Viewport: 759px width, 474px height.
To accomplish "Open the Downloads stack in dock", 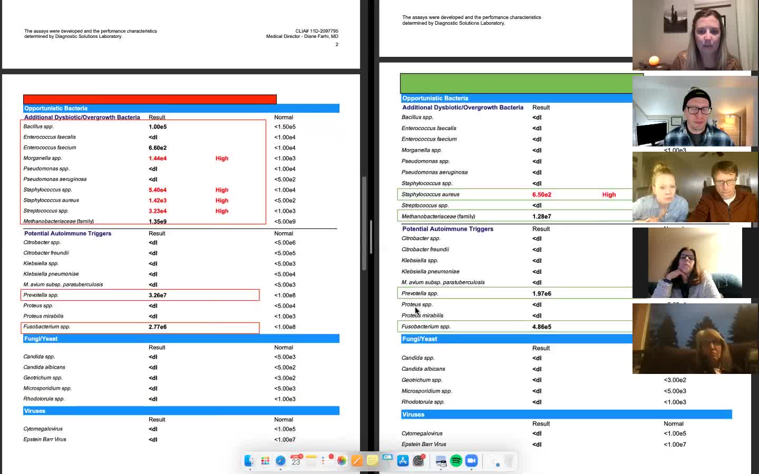I will point(494,461).
